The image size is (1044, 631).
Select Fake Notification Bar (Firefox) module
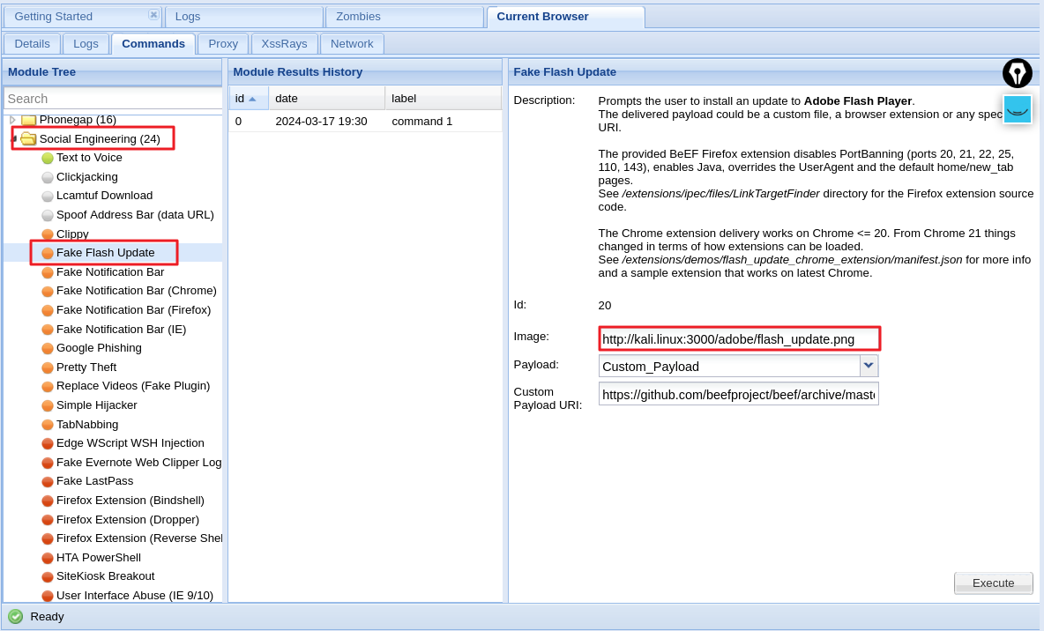(x=133, y=310)
